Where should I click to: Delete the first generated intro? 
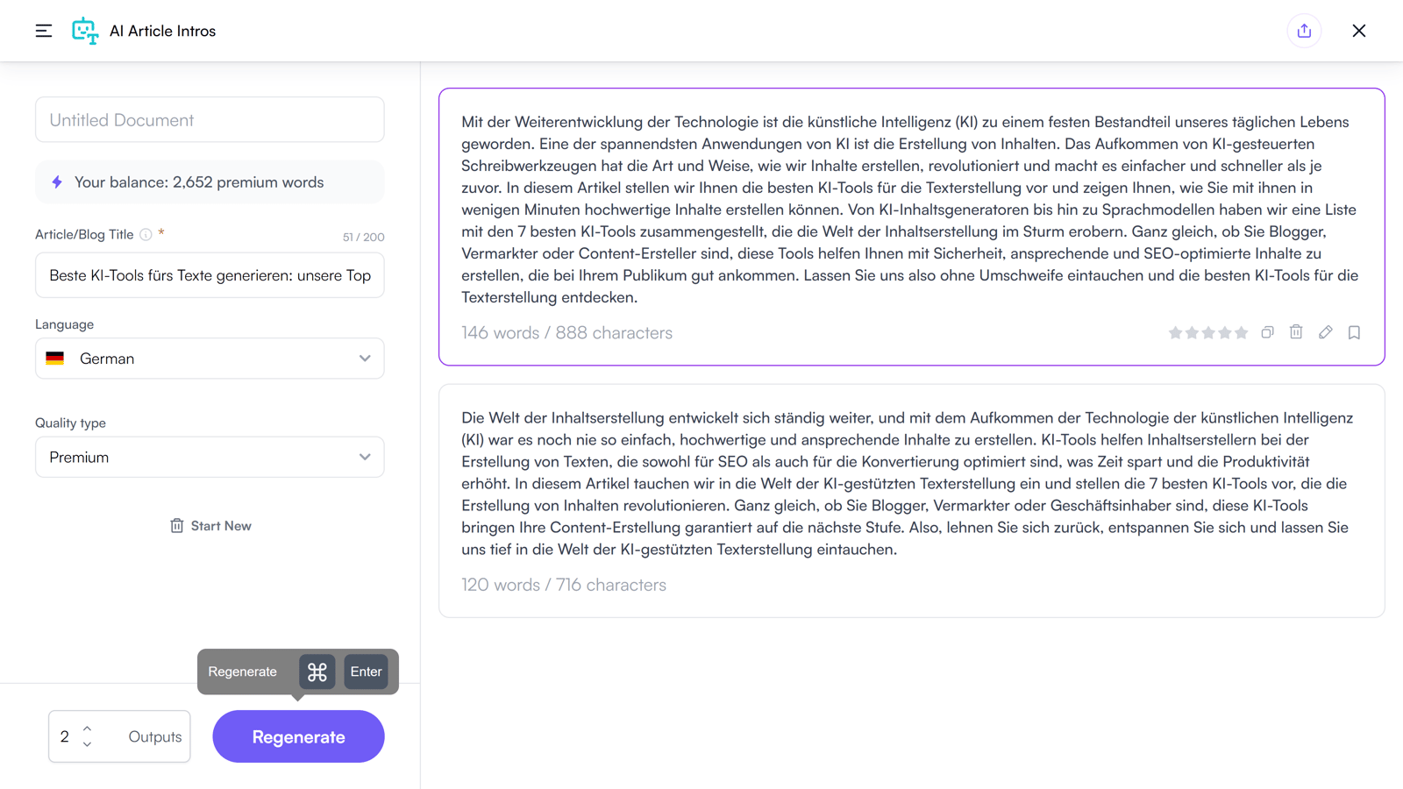tap(1296, 331)
